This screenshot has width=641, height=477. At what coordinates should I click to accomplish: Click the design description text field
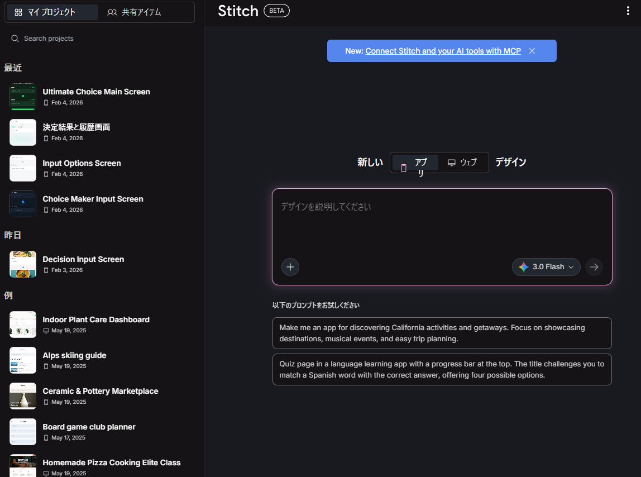pos(441,223)
